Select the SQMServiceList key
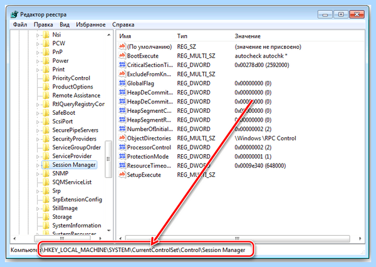 click(x=72, y=182)
